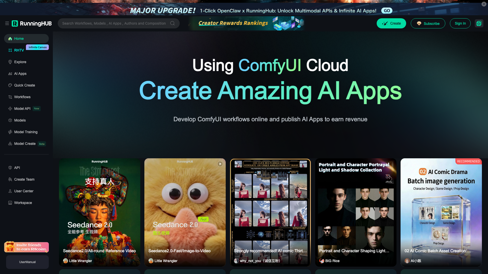Image resolution: width=488 pixels, height=274 pixels.
Task: Click the search magnifier icon
Action: pyautogui.click(x=173, y=23)
